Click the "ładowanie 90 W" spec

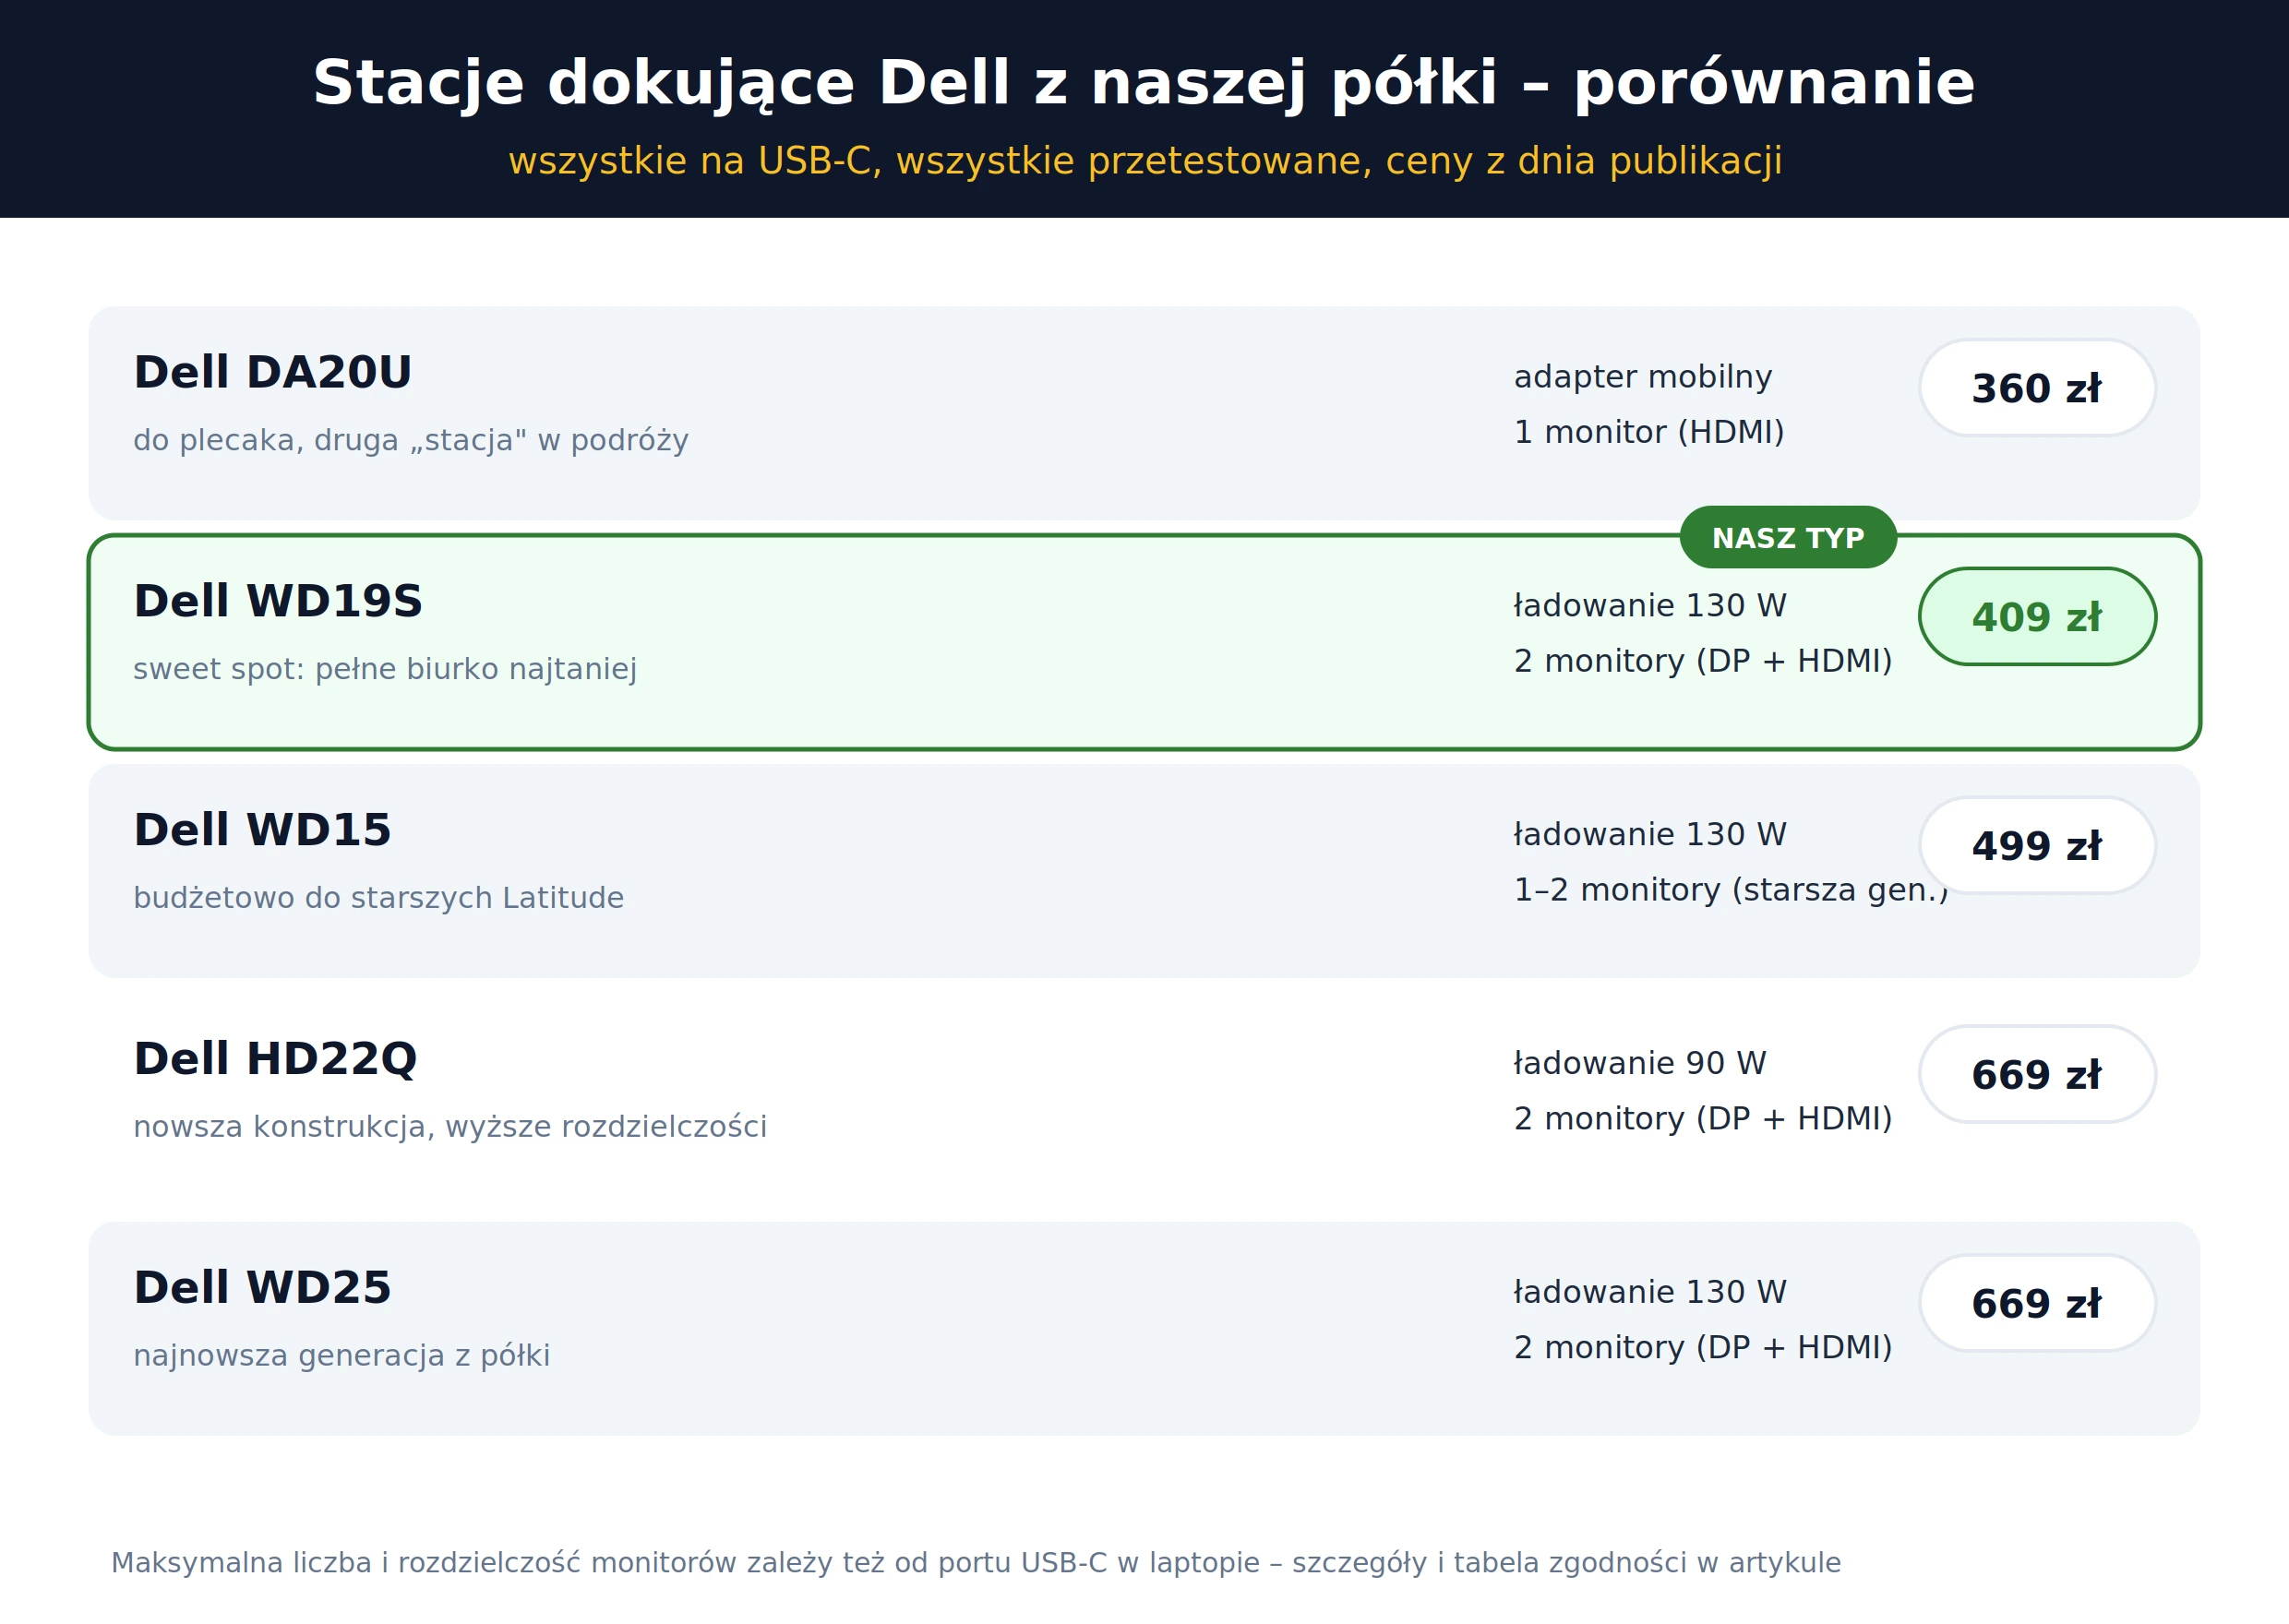click(1640, 1064)
